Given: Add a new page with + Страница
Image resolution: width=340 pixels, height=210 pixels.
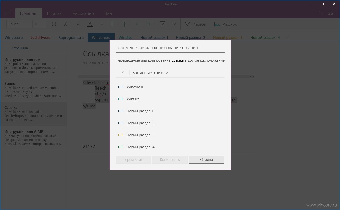Looking at the screenshot, I should tap(16, 48).
